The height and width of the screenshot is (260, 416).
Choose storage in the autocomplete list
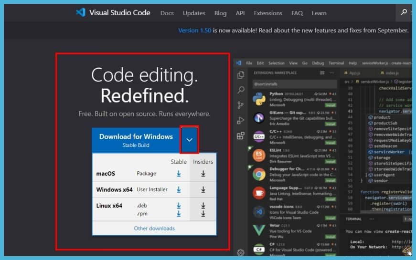382,158
